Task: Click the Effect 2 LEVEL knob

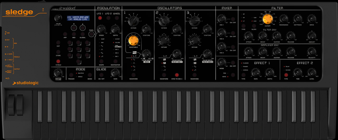Action: [x=311, y=73]
